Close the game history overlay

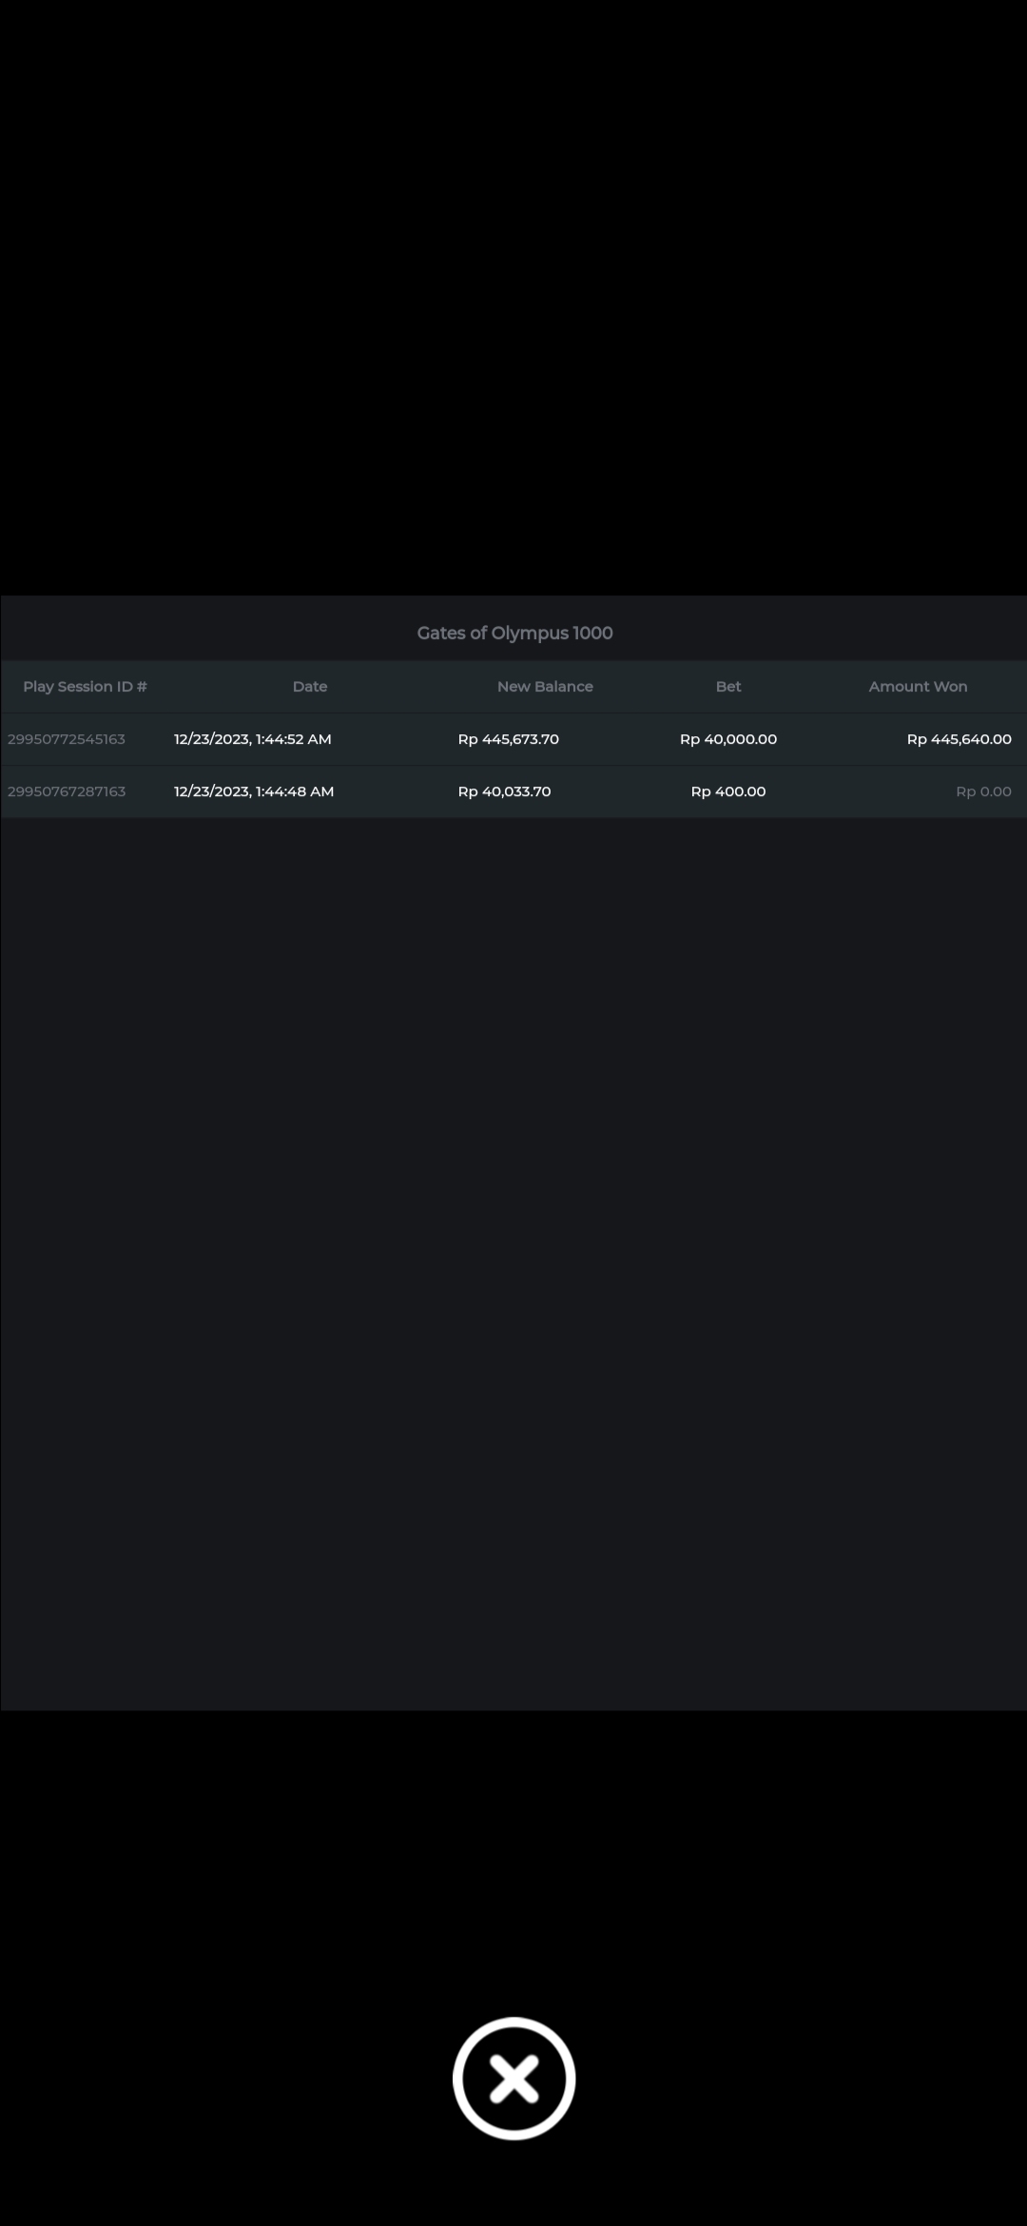click(x=513, y=2079)
